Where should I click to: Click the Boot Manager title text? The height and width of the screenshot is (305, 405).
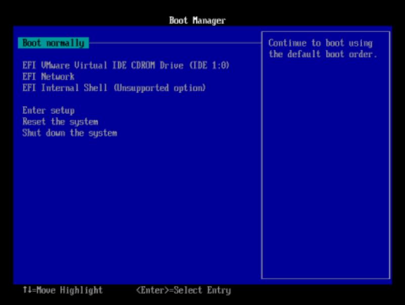pyautogui.click(x=197, y=20)
